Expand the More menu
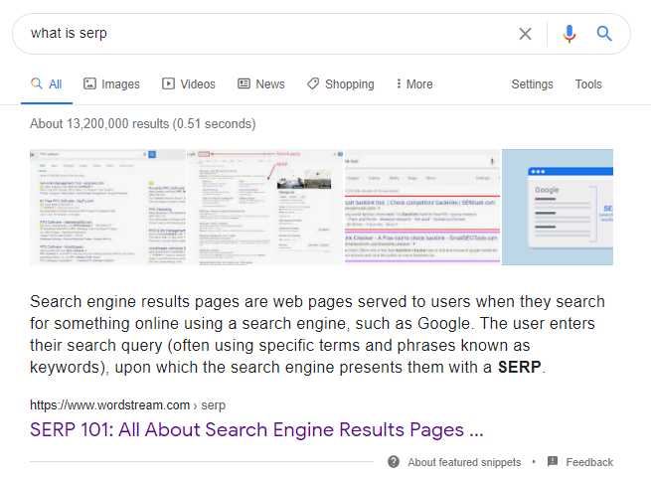The image size is (651, 478). tap(413, 84)
